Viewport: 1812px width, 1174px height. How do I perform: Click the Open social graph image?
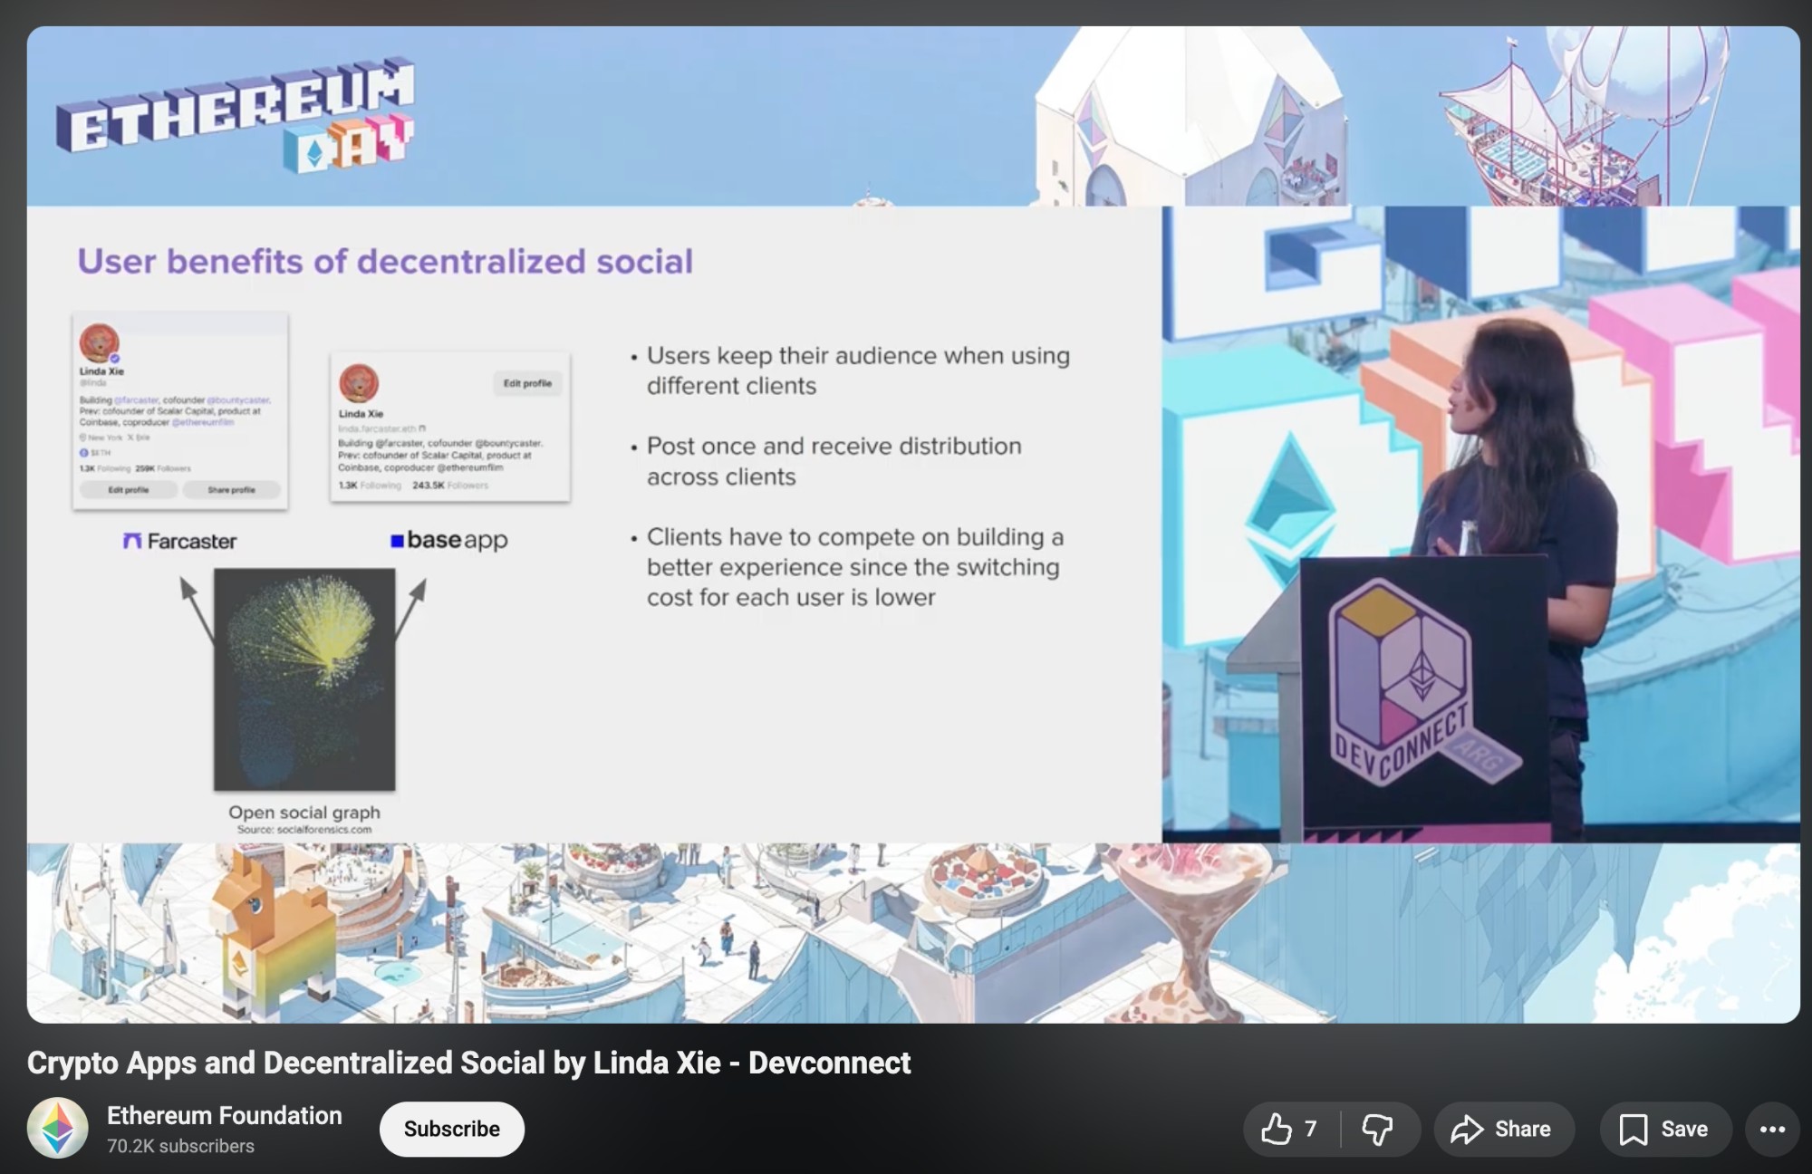tap(304, 678)
